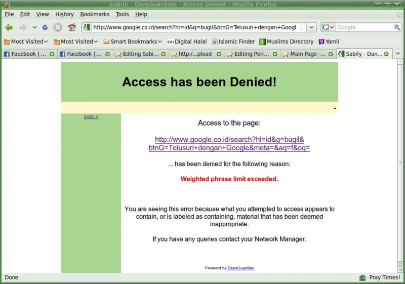
Task: Open the denied google.co.id search link
Action: 229,144
